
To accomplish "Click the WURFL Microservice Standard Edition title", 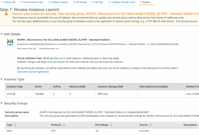I will (63, 40).
